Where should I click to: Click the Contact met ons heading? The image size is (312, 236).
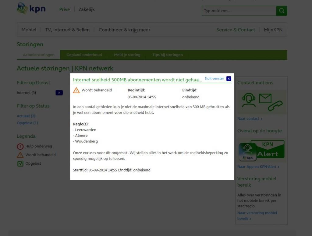(255, 83)
